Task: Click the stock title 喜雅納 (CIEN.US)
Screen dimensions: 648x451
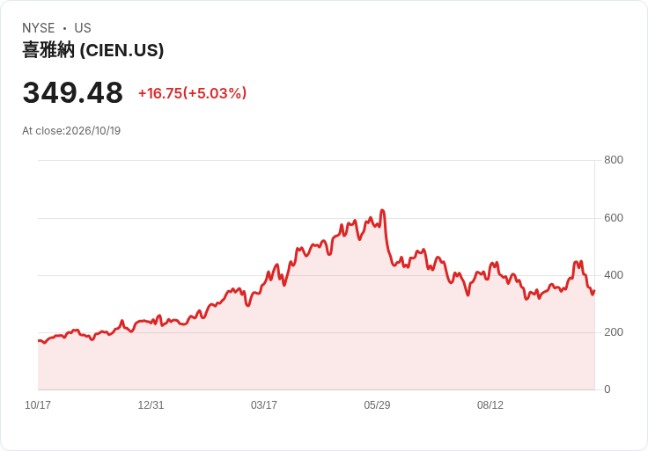Action: [93, 50]
